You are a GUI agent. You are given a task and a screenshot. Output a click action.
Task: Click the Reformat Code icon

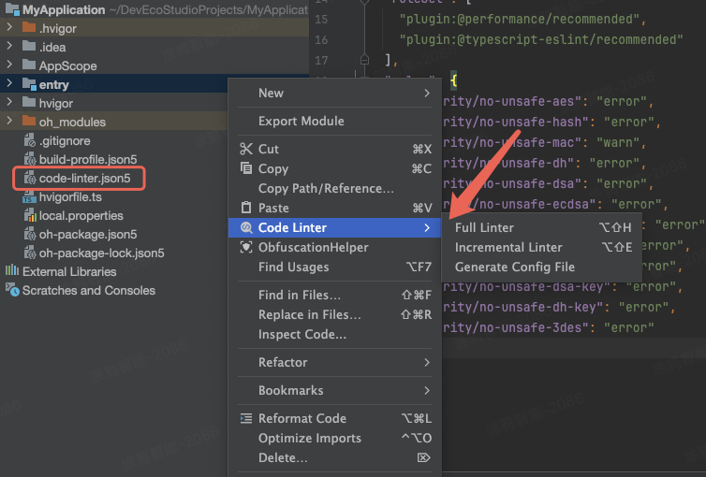pyautogui.click(x=246, y=419)
